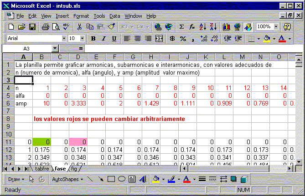Screen dimensions: 305x196
Task: Open Office Assistant help icon
Action: [x=287, y=27]
